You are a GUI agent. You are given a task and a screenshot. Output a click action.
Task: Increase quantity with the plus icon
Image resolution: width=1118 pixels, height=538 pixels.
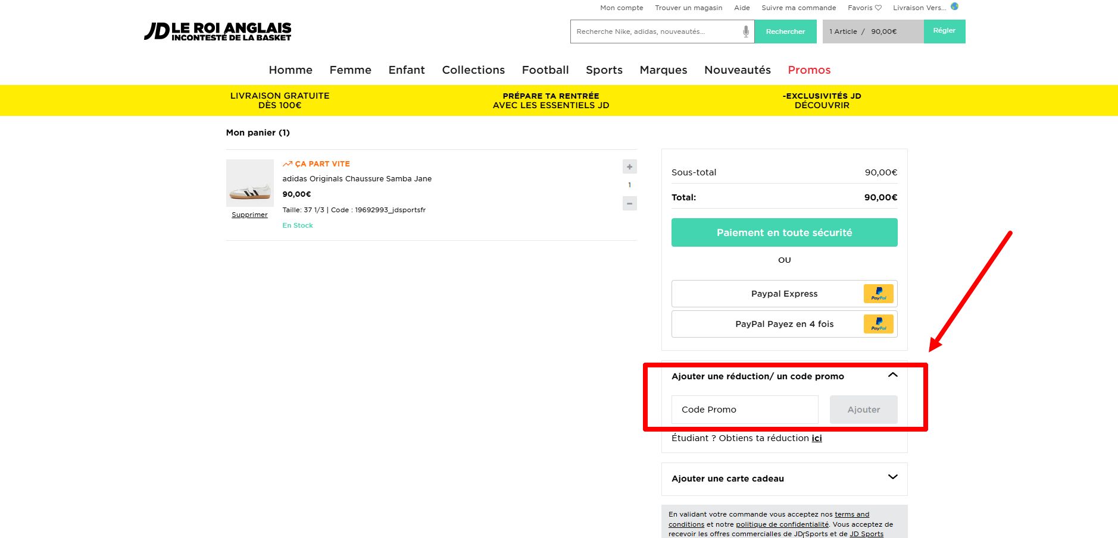[629, 166]
